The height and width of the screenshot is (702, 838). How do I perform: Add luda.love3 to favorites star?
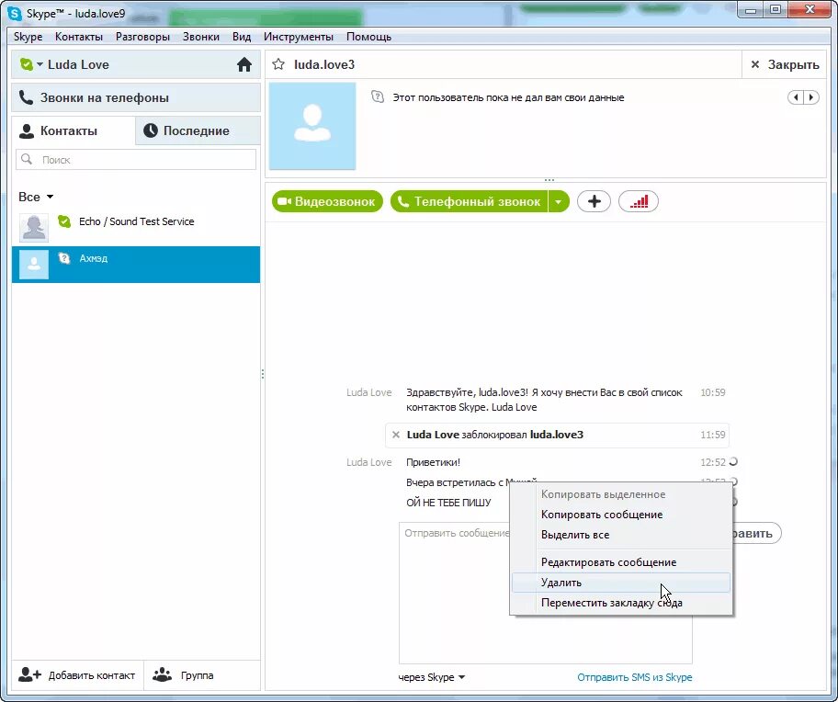tap(278, 64)
